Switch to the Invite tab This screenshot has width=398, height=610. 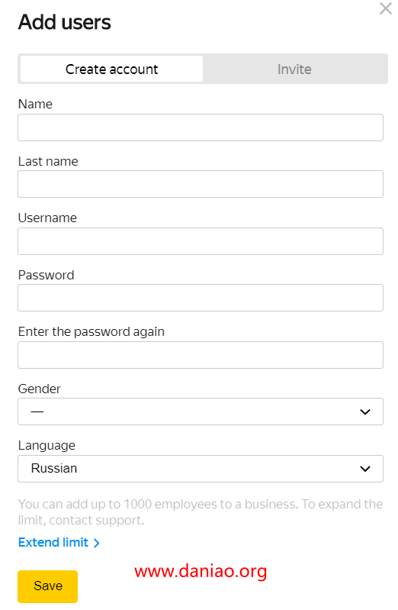click(x=294, y=69)
